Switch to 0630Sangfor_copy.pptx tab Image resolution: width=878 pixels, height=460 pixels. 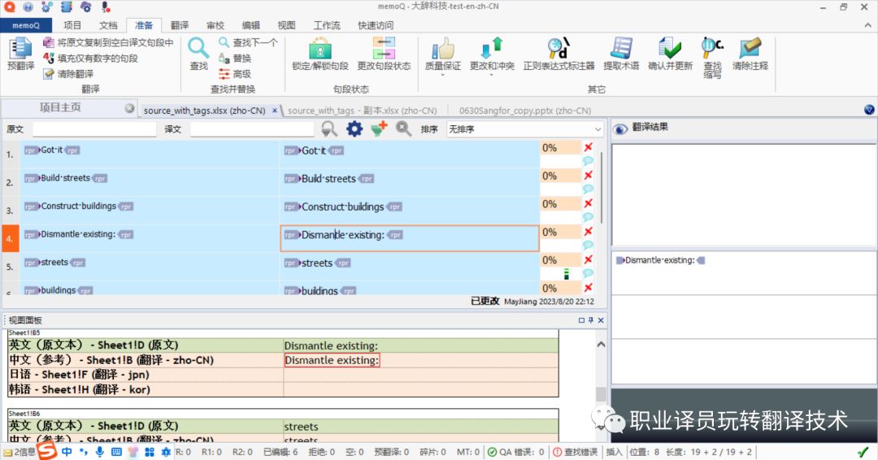[525, 111]
